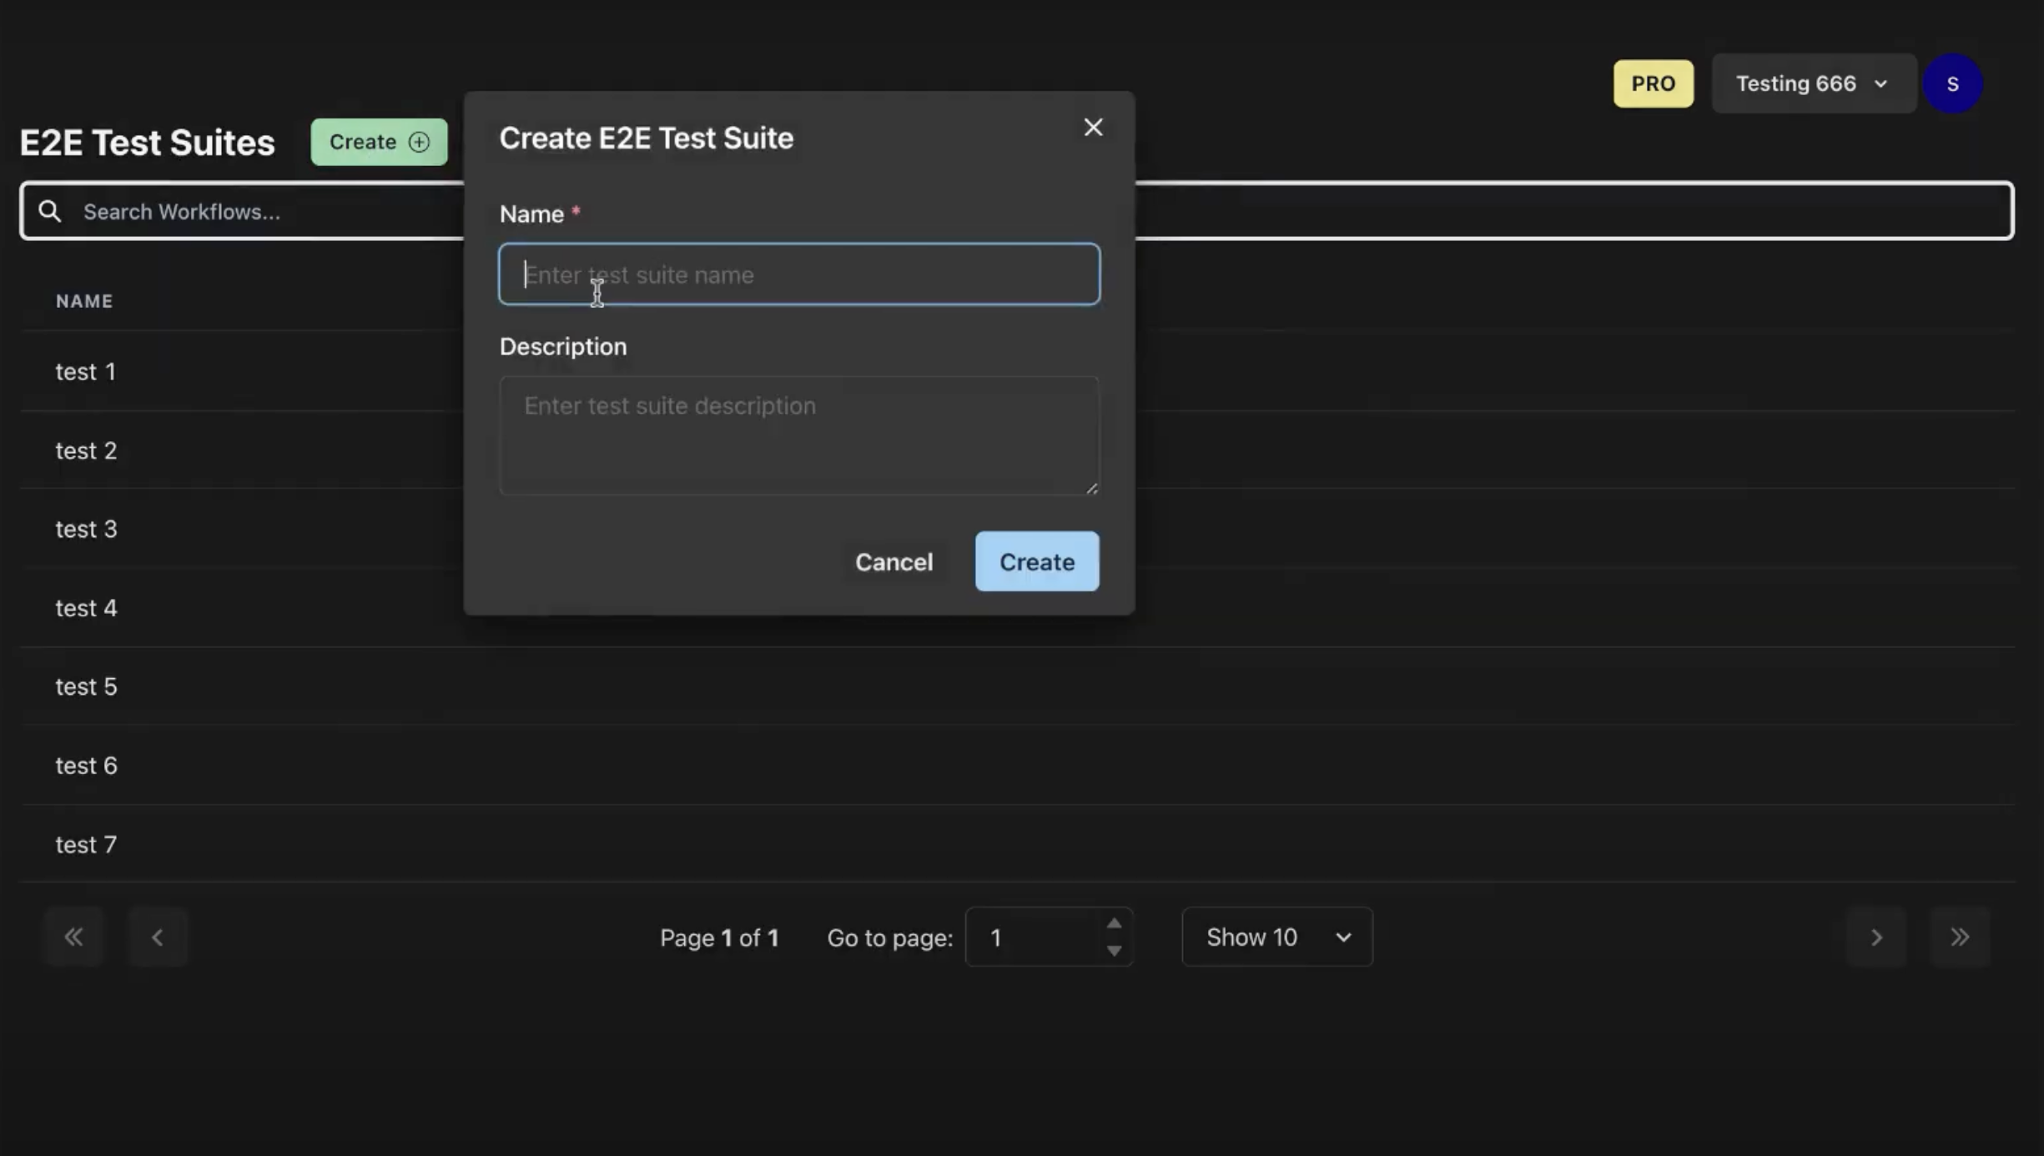Open the test 3 row
The image size is (2044, 1156).
point(1017,529)
